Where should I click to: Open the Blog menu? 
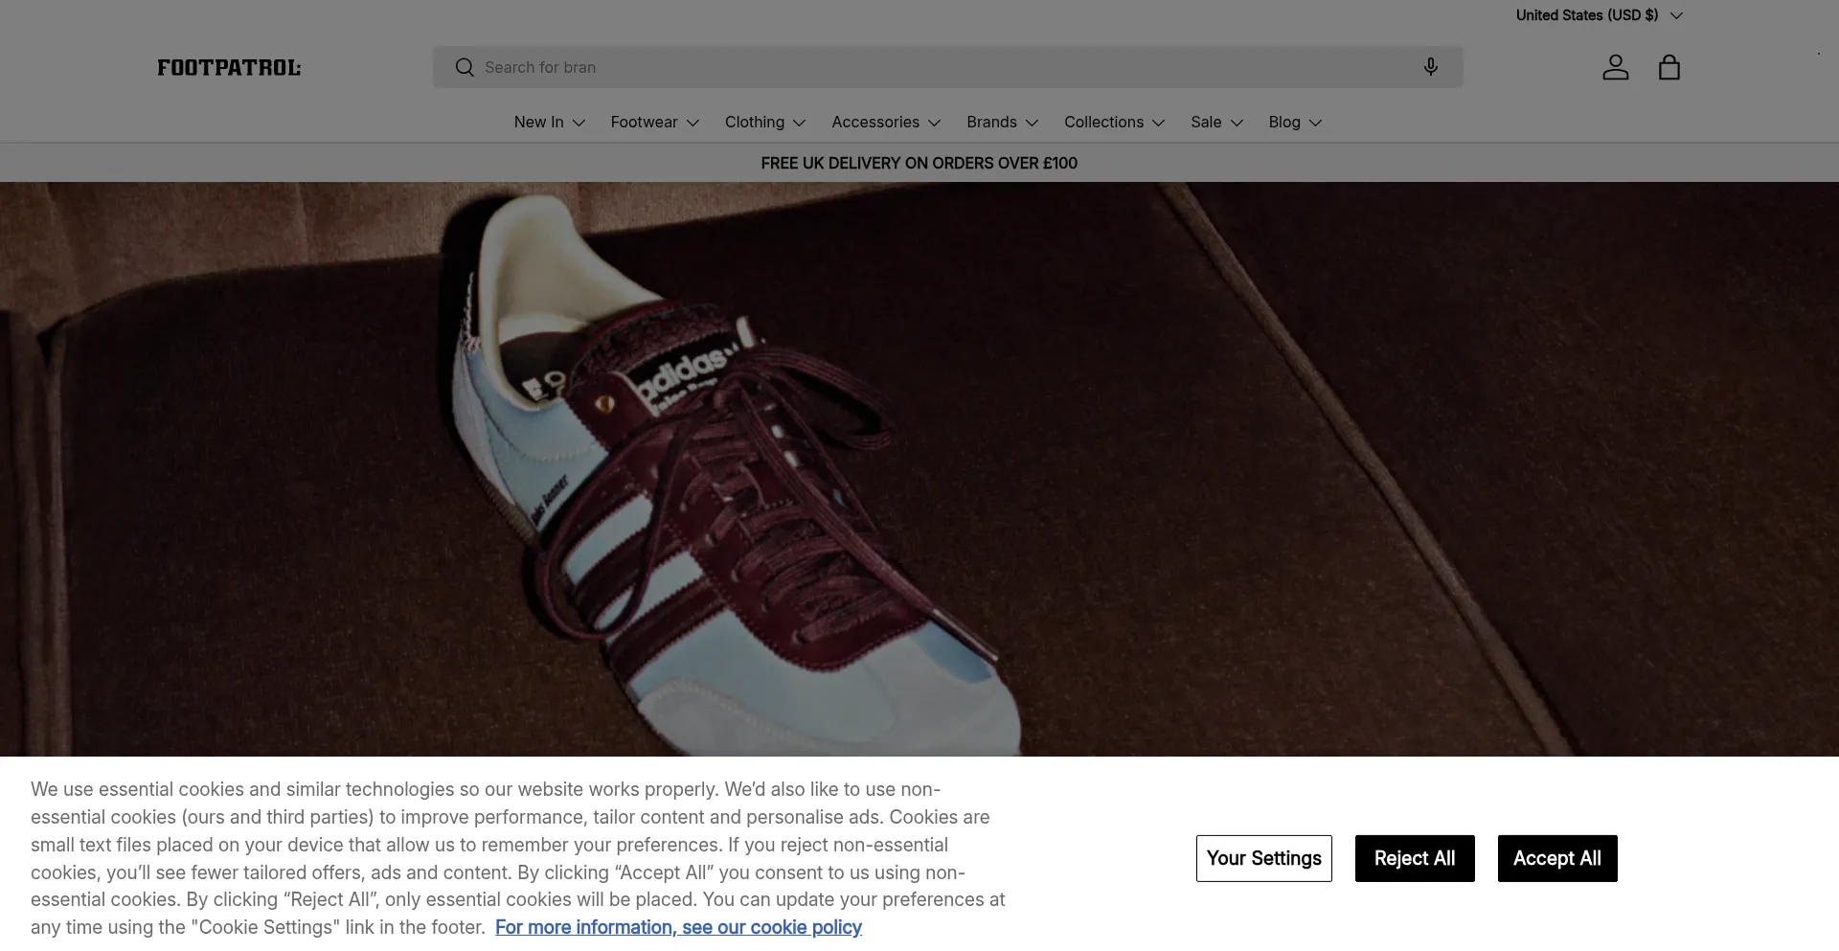(1295, 123)
